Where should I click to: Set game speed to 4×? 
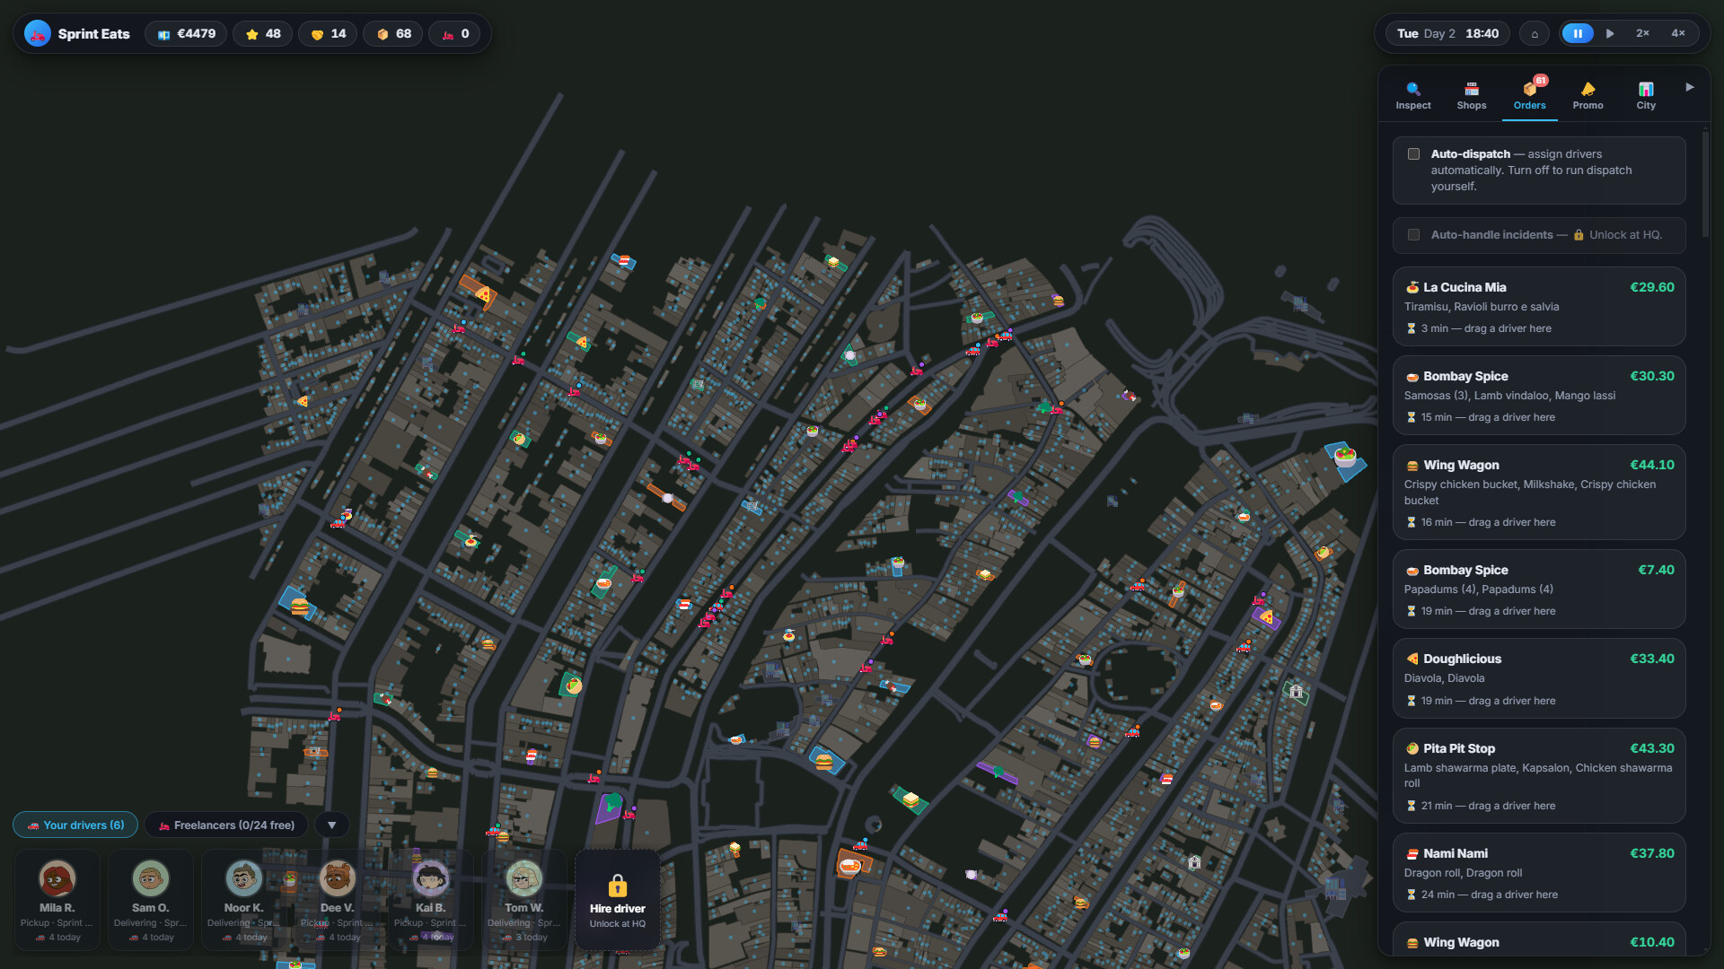[1677, 33]
